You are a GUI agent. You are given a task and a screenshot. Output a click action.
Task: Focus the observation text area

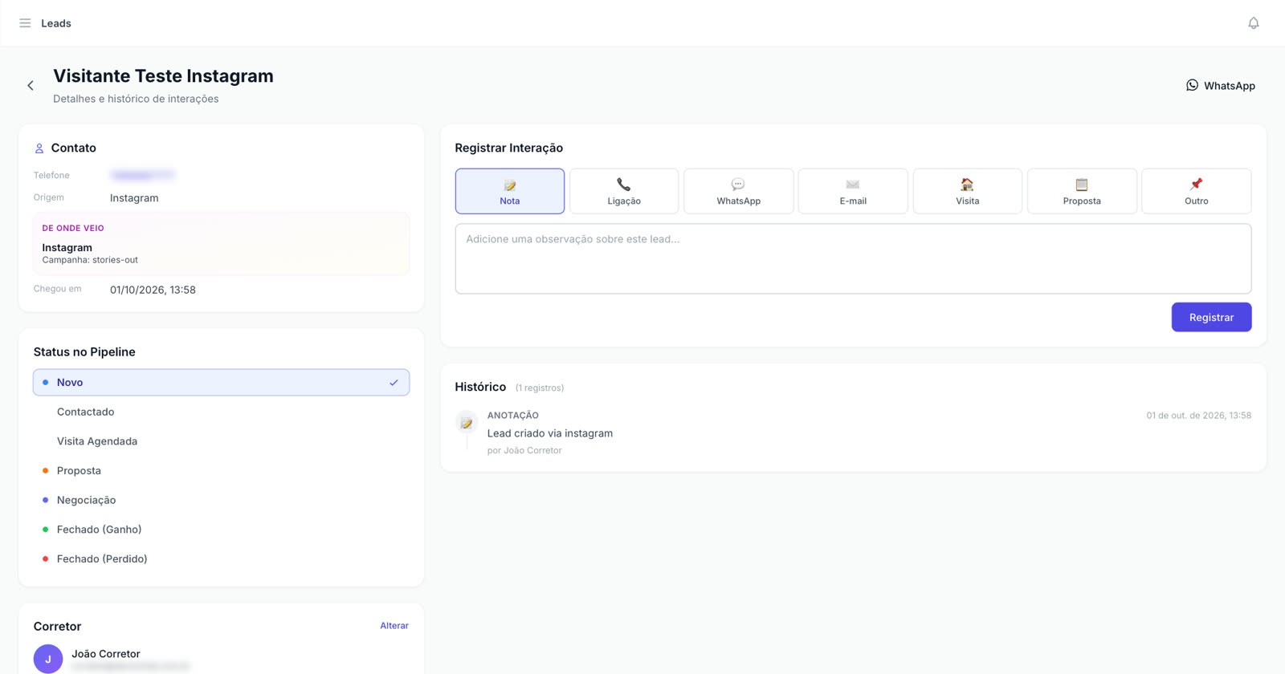click(853, 258)
